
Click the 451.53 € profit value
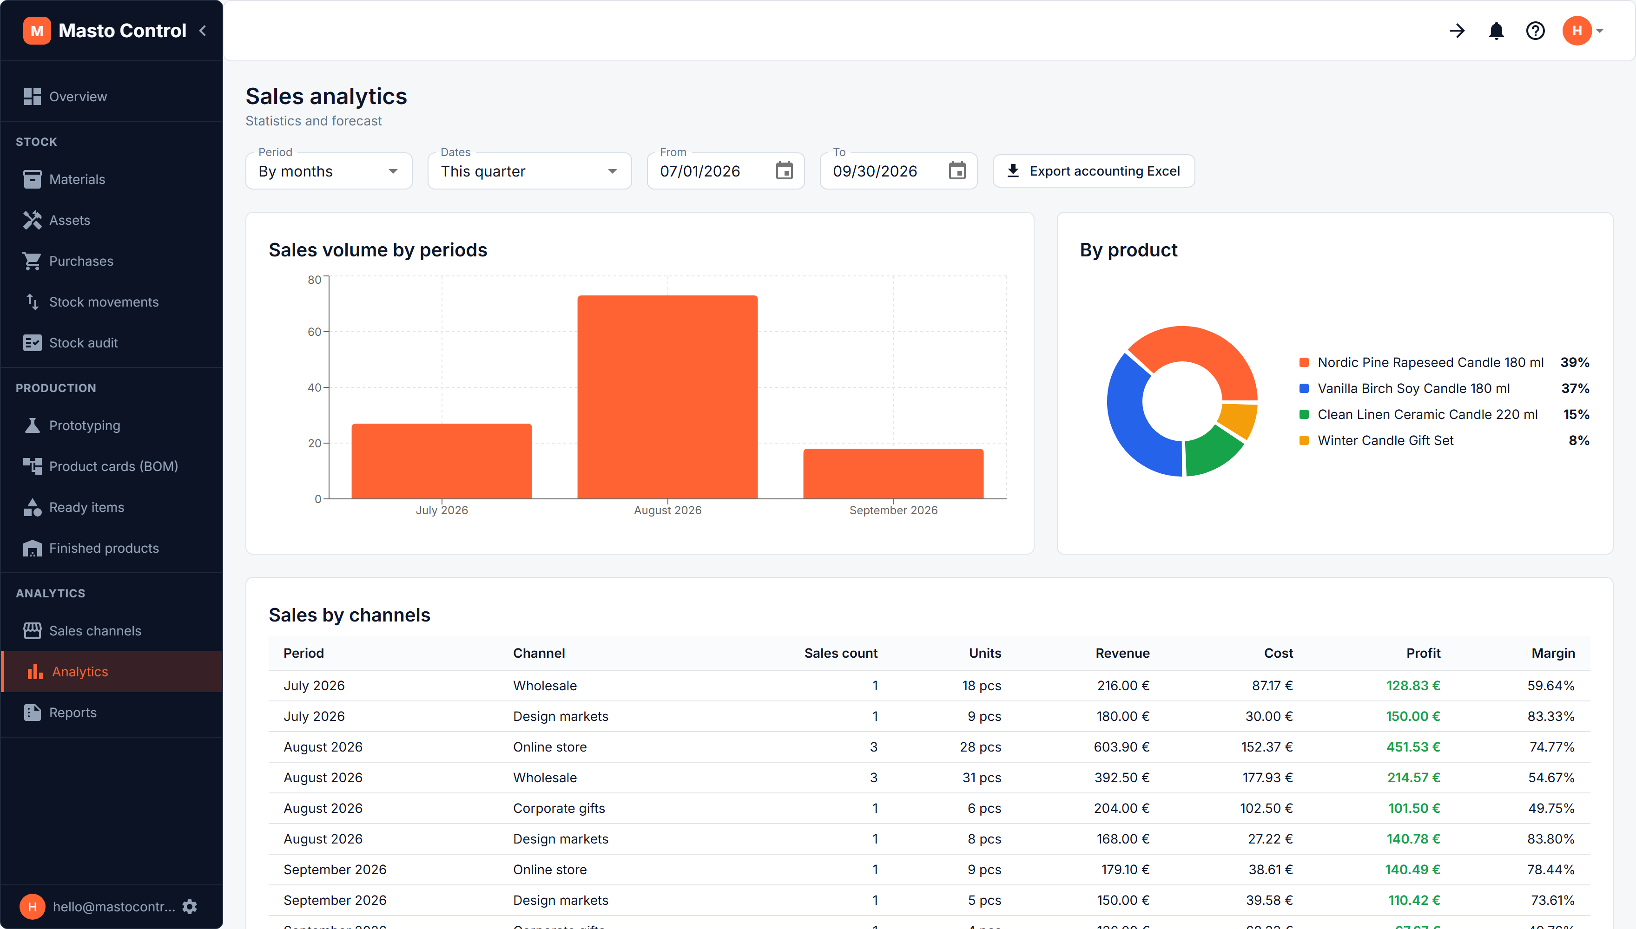click(1412, 747)
